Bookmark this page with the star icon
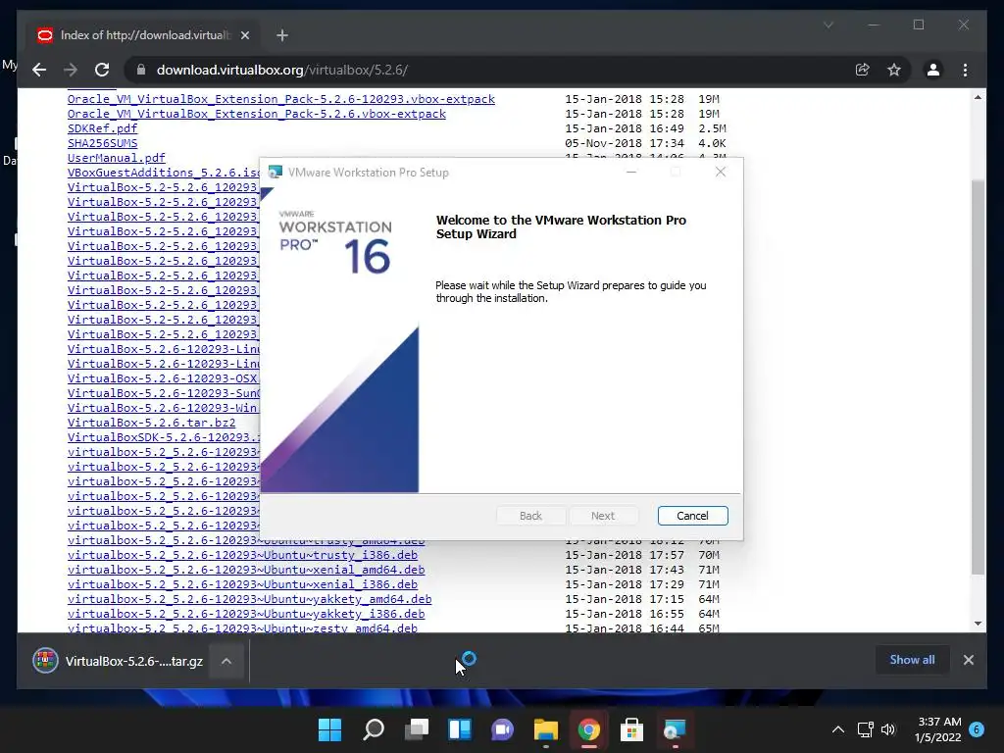The height and width of the screenshot is (753, 1004). (x=894, y=70)
